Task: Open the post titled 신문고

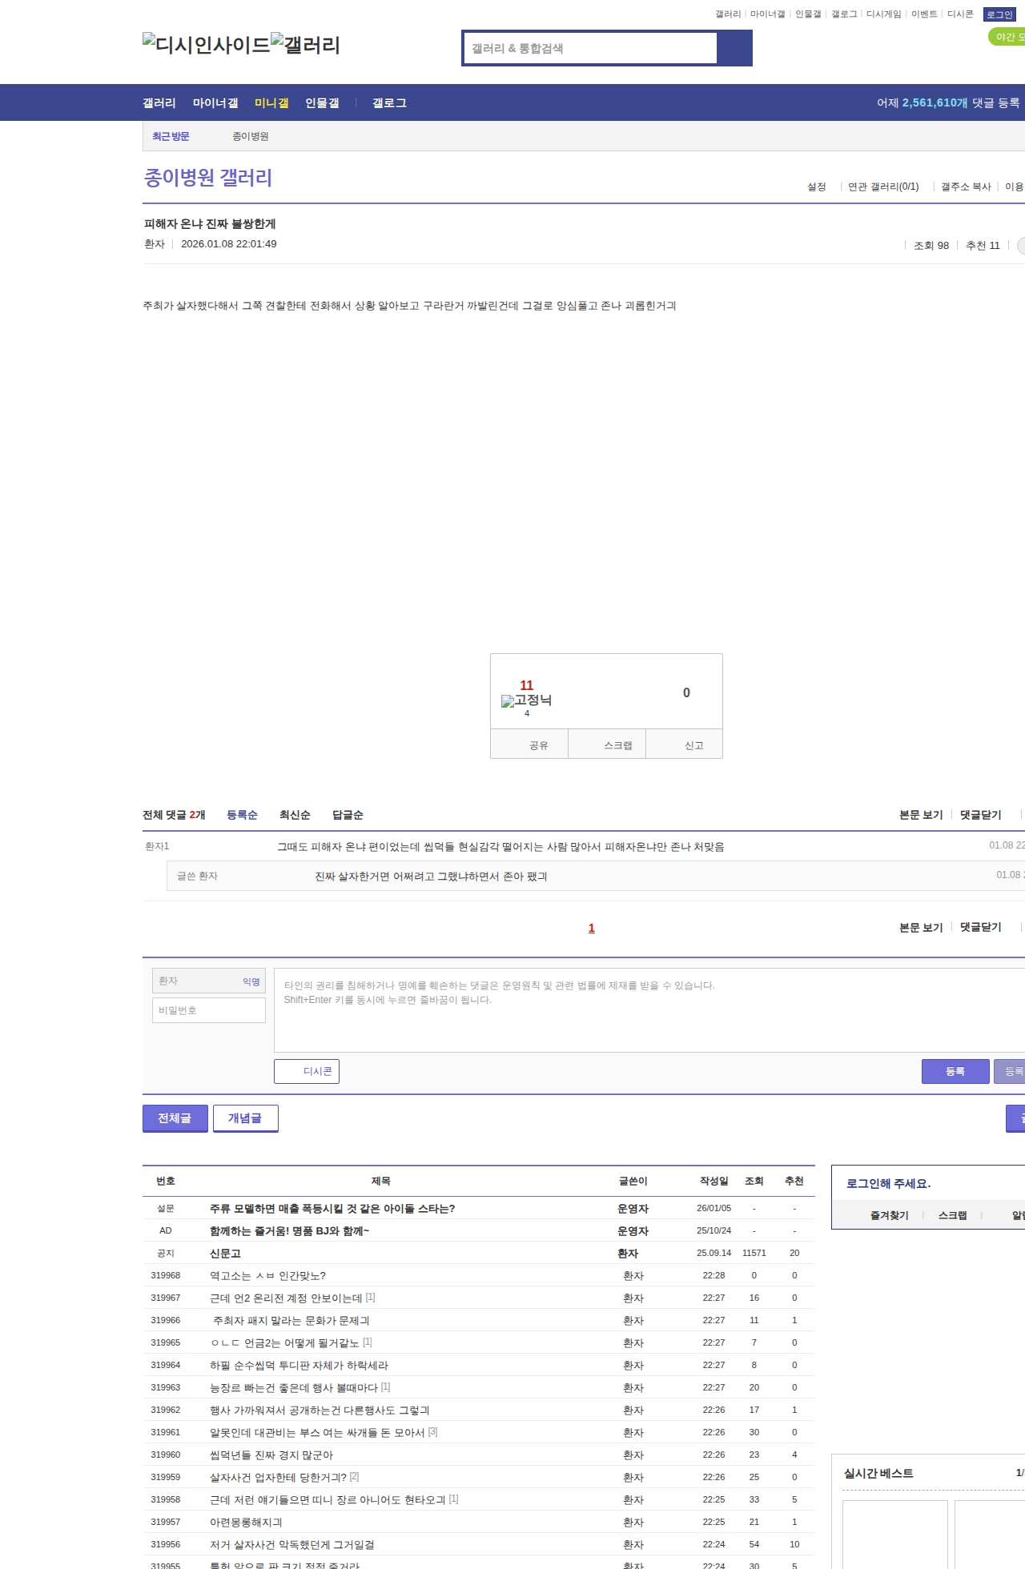Action: click(x=225, y=1254)
